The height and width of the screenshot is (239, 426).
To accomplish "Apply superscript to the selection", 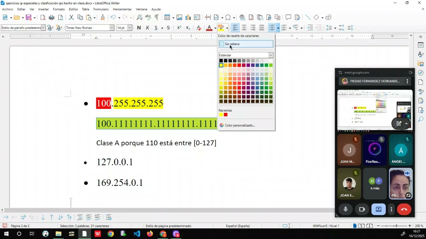I will [x=179, y=28].
